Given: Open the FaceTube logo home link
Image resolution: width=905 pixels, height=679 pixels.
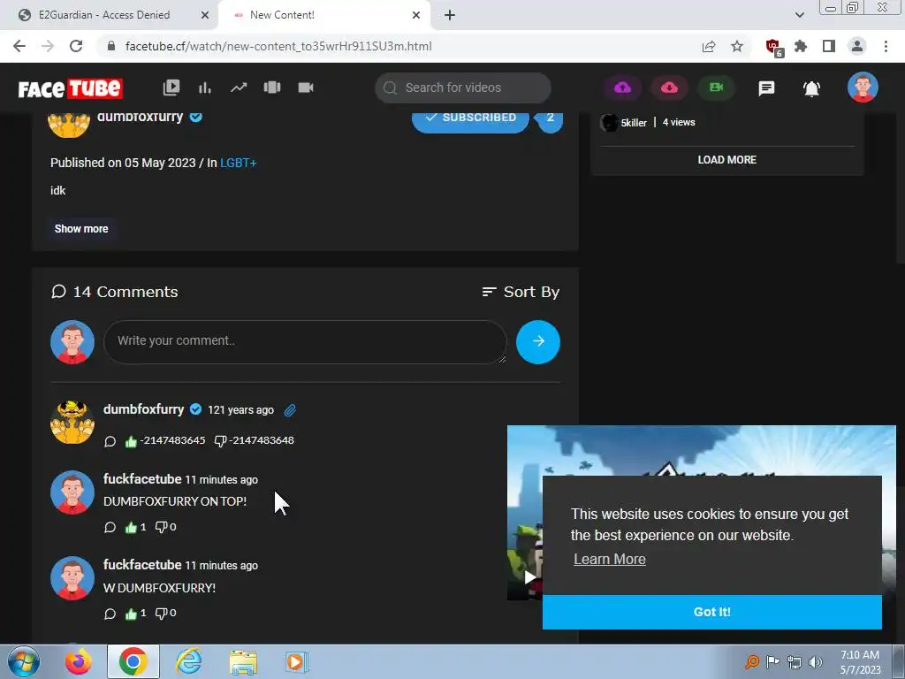Looking at the screenshot, I should 70,88.
